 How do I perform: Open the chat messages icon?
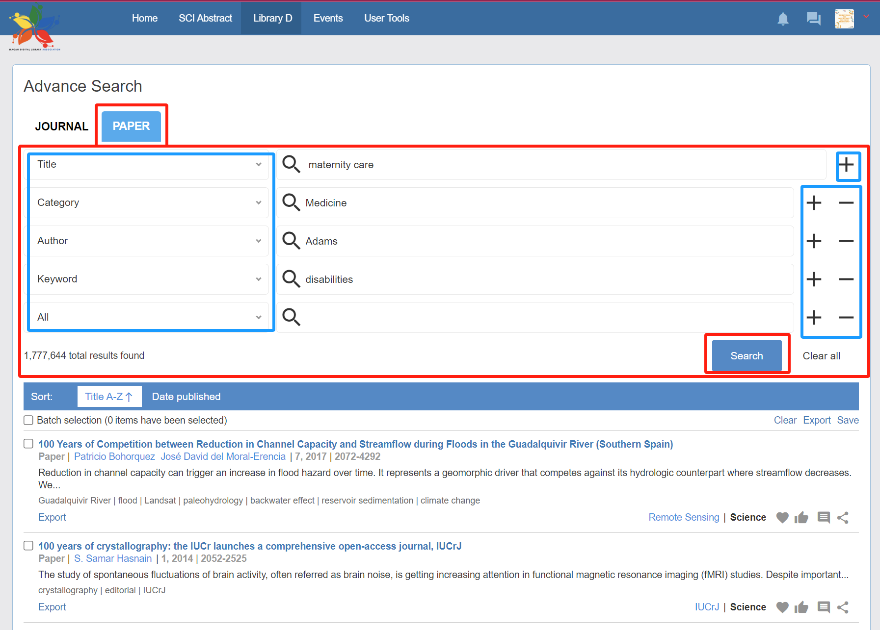tap(813, 19)
